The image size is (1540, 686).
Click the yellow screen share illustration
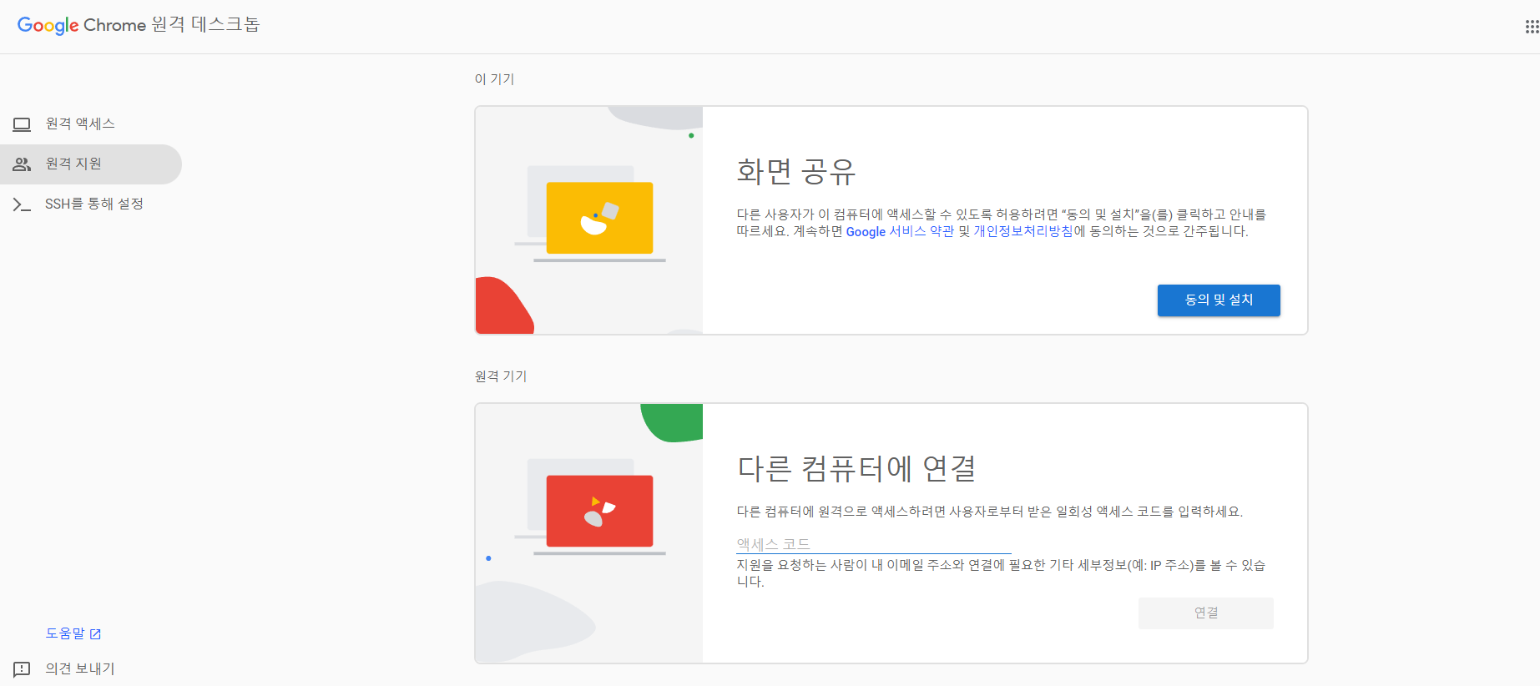click(x=599, y=218)
